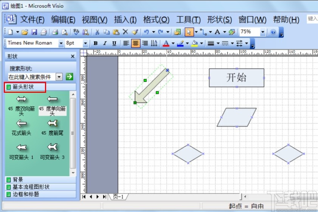The height and width of the screenshot is (212, 318).
Task: Click the Delete X icon
Action: (x=126, y=32)
